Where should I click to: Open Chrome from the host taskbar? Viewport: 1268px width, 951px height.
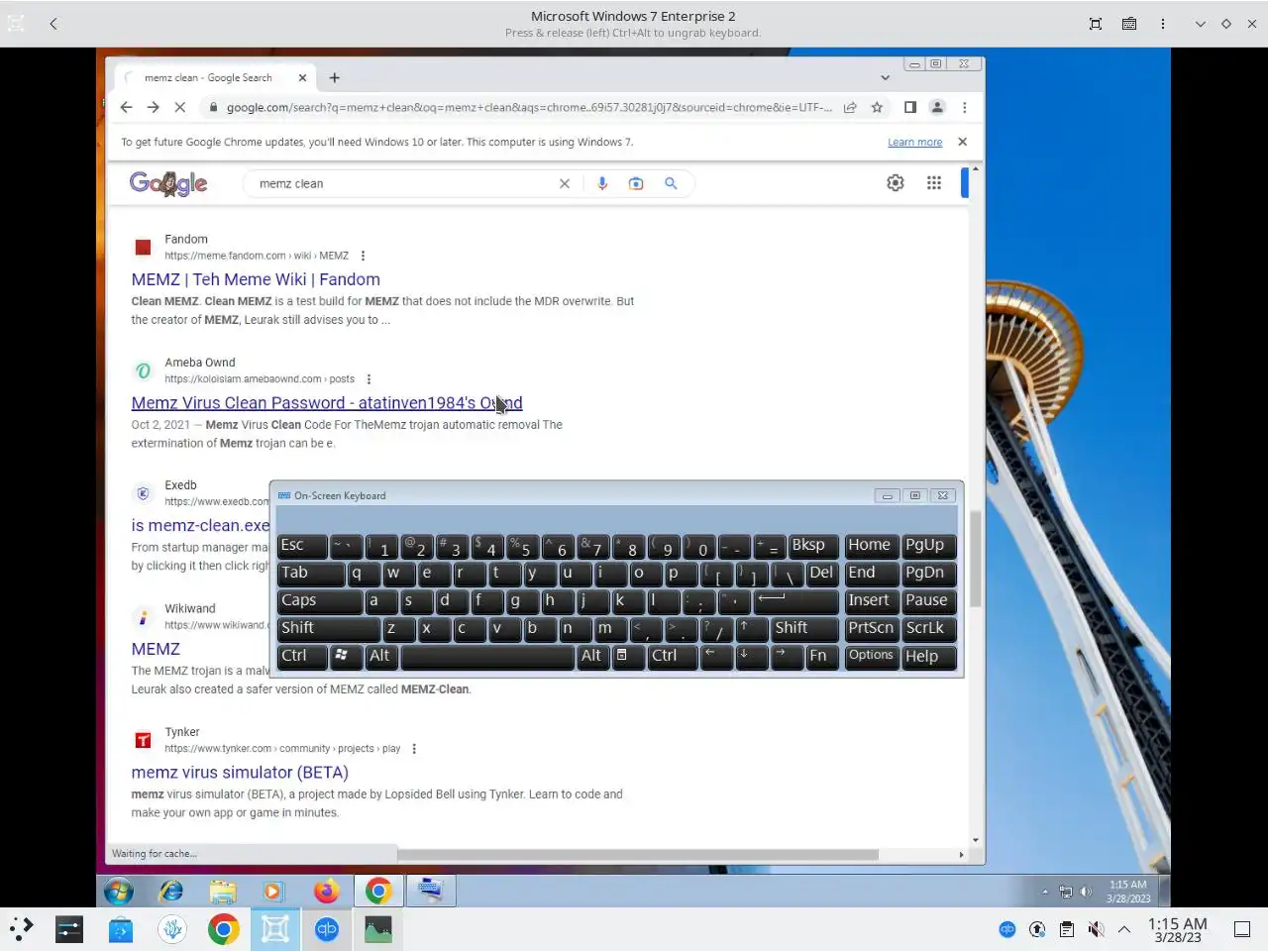click(224, 929)
